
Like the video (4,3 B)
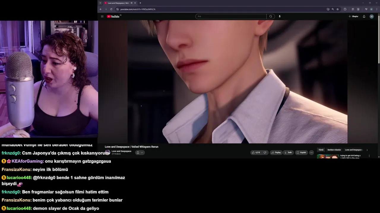[x=256, y=153]
